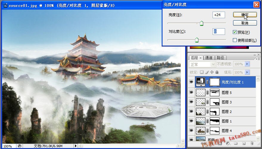The image size is (262, 149).
Task: Close the layers panel group
Action: click(258, 55)
